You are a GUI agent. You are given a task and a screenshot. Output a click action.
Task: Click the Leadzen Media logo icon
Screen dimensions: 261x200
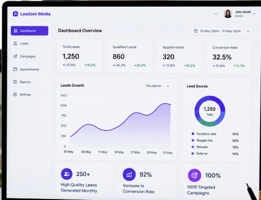tap(15, 14)
